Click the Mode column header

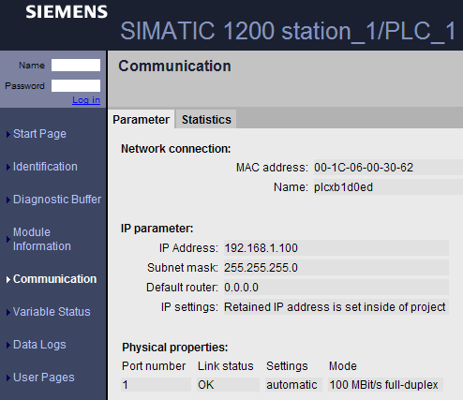pyautogui.click(x=343, y=366)
